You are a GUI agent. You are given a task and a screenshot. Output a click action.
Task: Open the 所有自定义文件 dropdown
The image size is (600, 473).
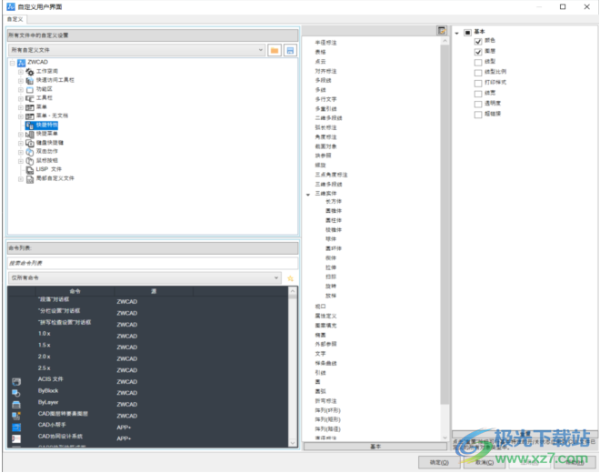click(136, 50)
